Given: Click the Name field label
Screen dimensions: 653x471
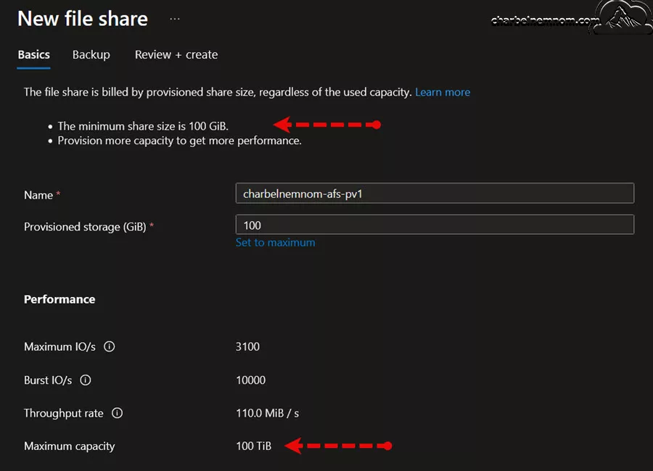Looking at the screenshot, I should (38, 195).
